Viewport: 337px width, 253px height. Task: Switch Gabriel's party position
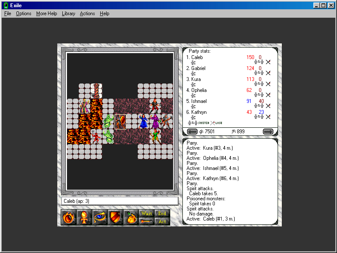(259, 73)
